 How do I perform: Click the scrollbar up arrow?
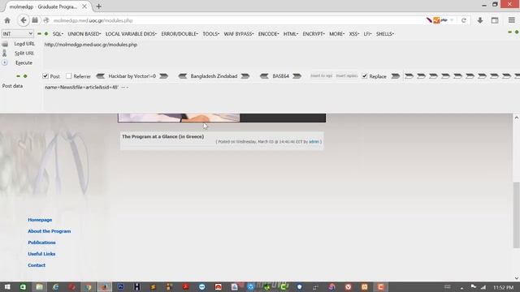coord(516,118)
